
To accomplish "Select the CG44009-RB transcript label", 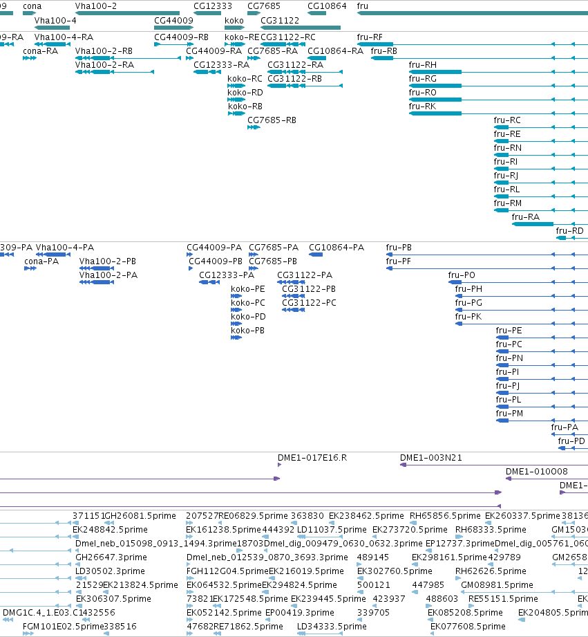I will (182, 37).
